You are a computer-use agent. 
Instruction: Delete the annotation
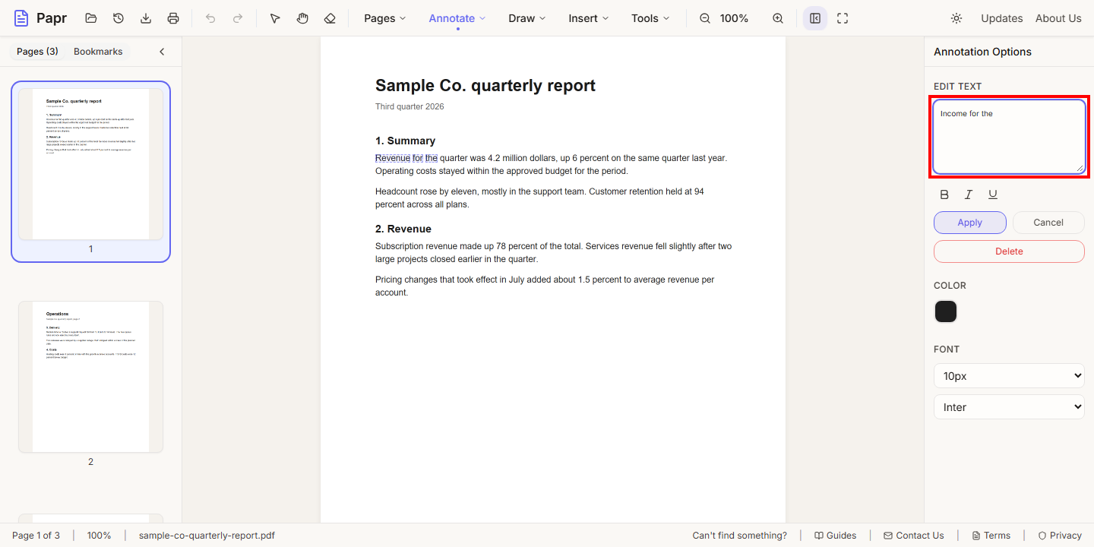[1009, 251]
